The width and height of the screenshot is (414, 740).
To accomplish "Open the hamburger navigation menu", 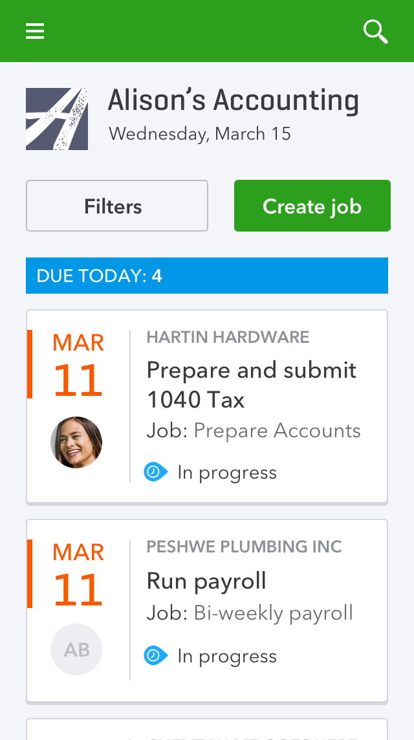I will [x=35, y=31].
